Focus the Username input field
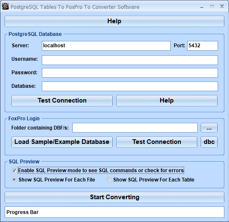 [130, 60]
